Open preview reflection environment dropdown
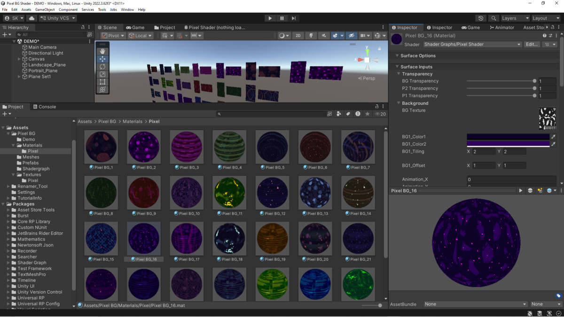This screenshot has height=317, width=564. (551, 191)
